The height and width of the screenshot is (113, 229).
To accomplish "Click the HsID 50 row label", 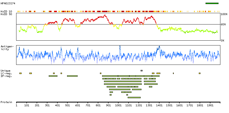I will (6, 14).
